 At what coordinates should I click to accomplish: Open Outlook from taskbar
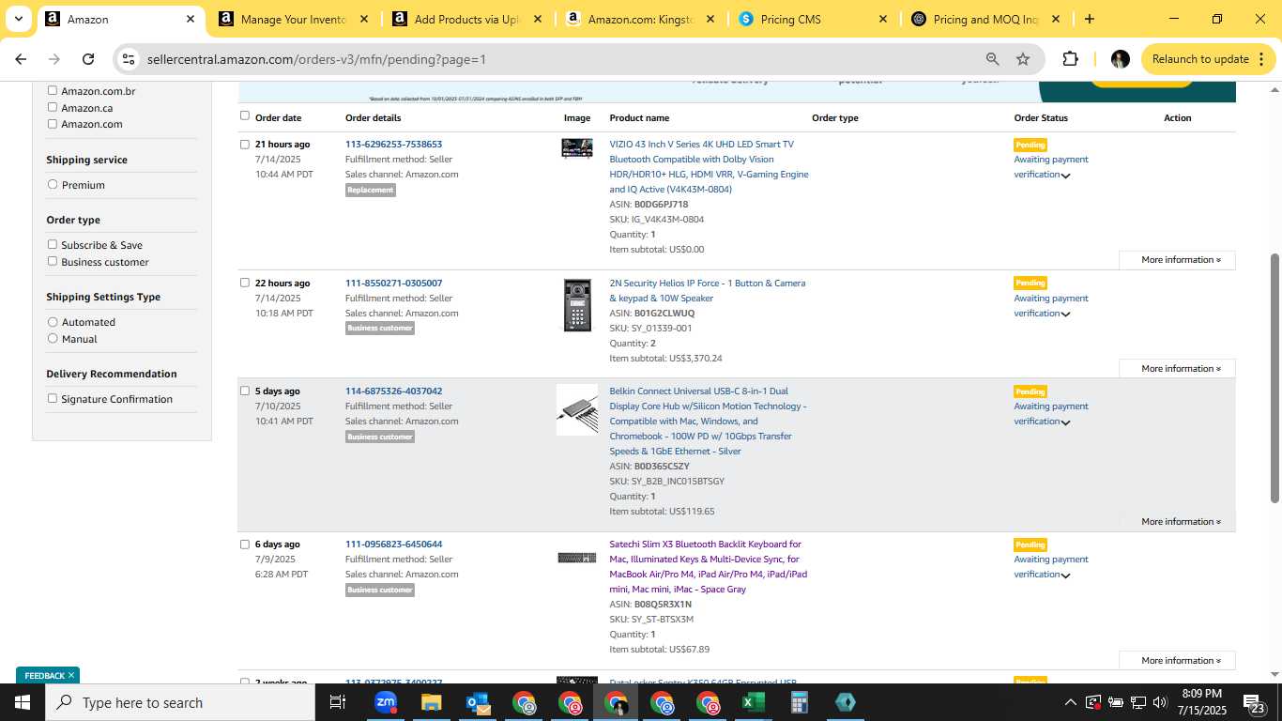coord(478,702)
